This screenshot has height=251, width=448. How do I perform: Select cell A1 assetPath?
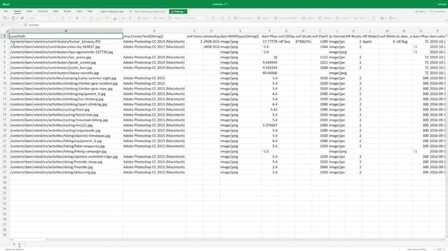pyautogui.click(x=66, y=36)
